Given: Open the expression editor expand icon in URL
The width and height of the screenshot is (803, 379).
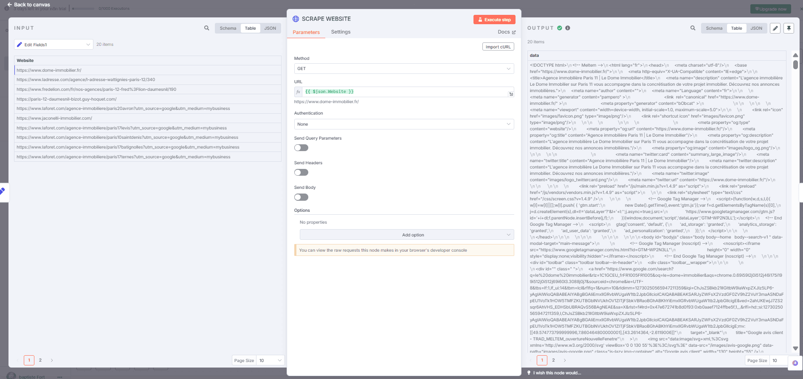Looking at the screenshot, I should [x=511, y=94].
